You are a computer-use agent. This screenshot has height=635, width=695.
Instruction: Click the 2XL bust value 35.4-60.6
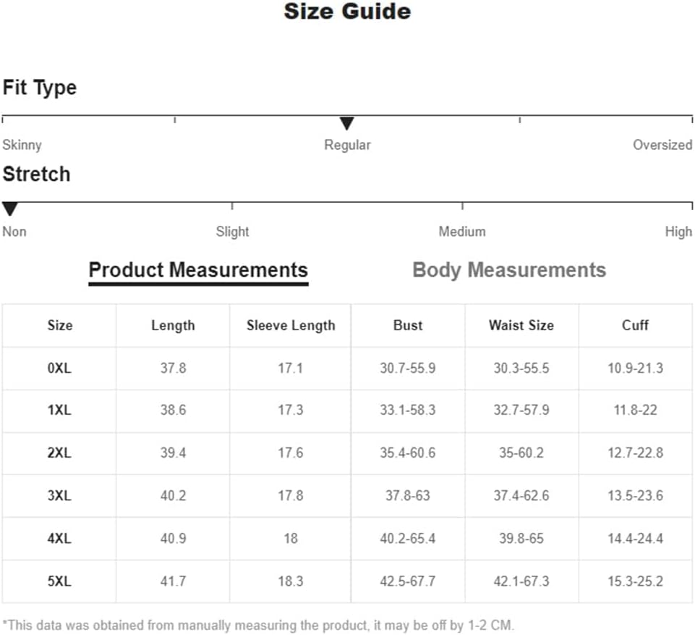(x=408, y=453)
